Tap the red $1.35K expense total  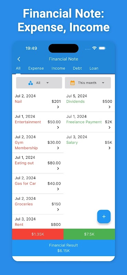coord(38,234)
